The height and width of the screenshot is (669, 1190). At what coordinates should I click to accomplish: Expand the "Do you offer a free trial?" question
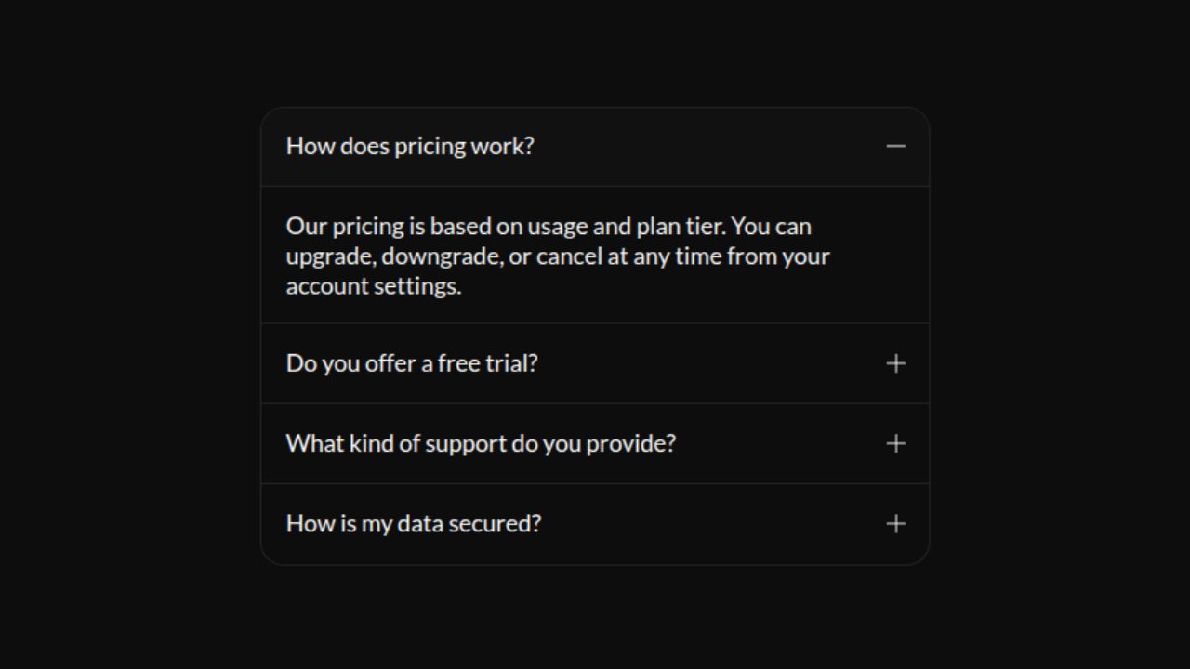click(x=412, y=363)
